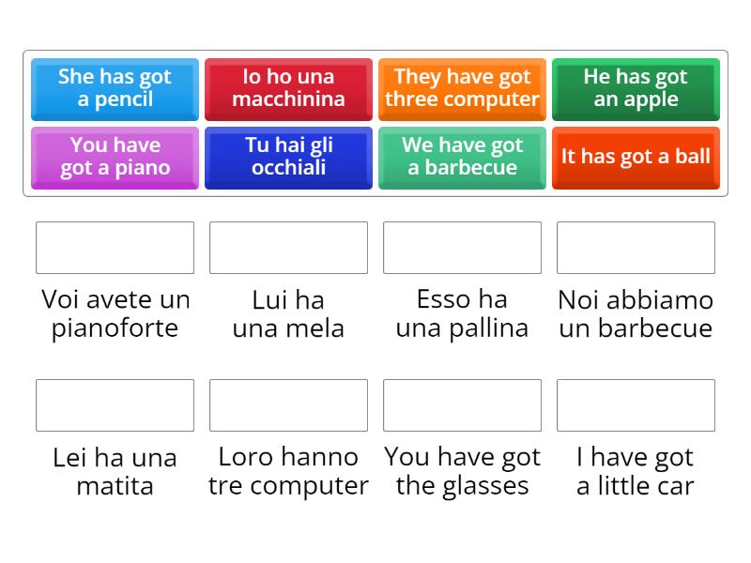Click the answer box above "Lei ha una matita"

(x=115, y=405)
